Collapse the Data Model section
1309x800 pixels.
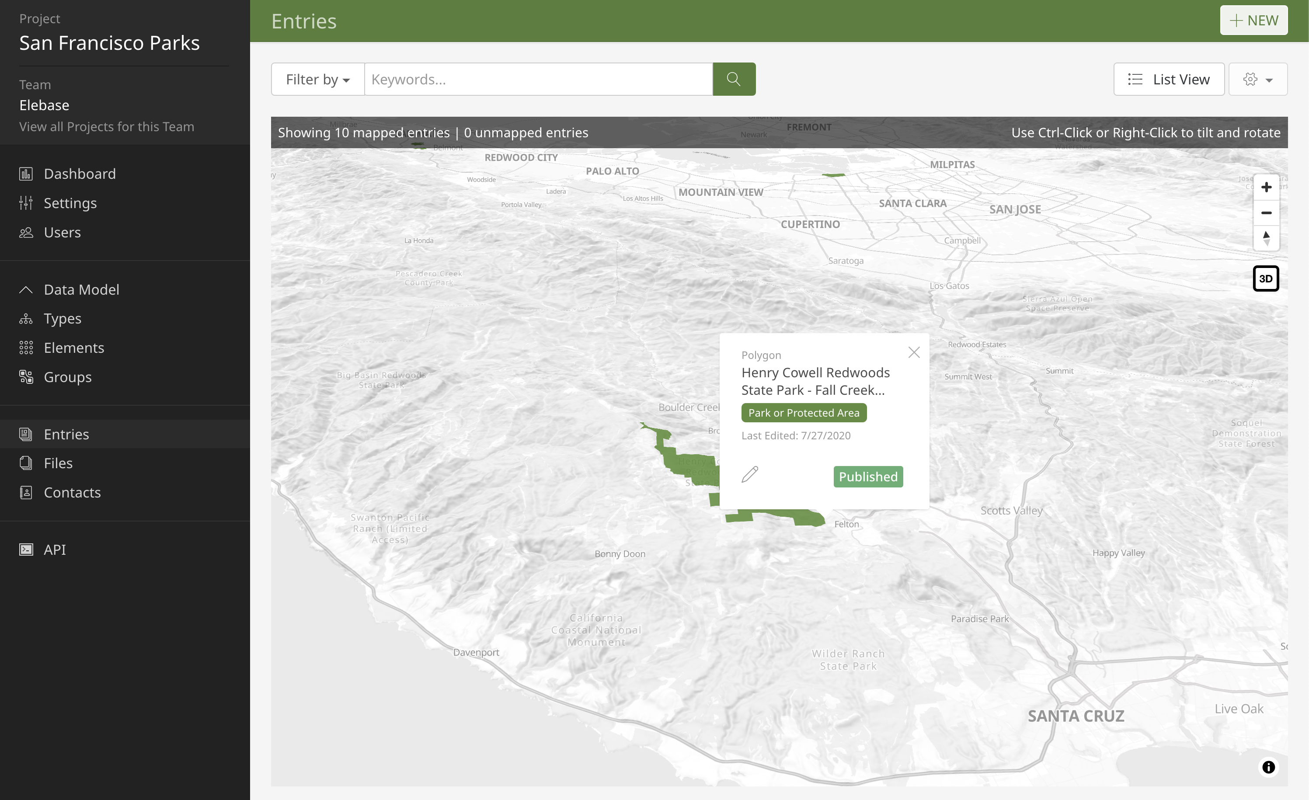tap(26, 289)
